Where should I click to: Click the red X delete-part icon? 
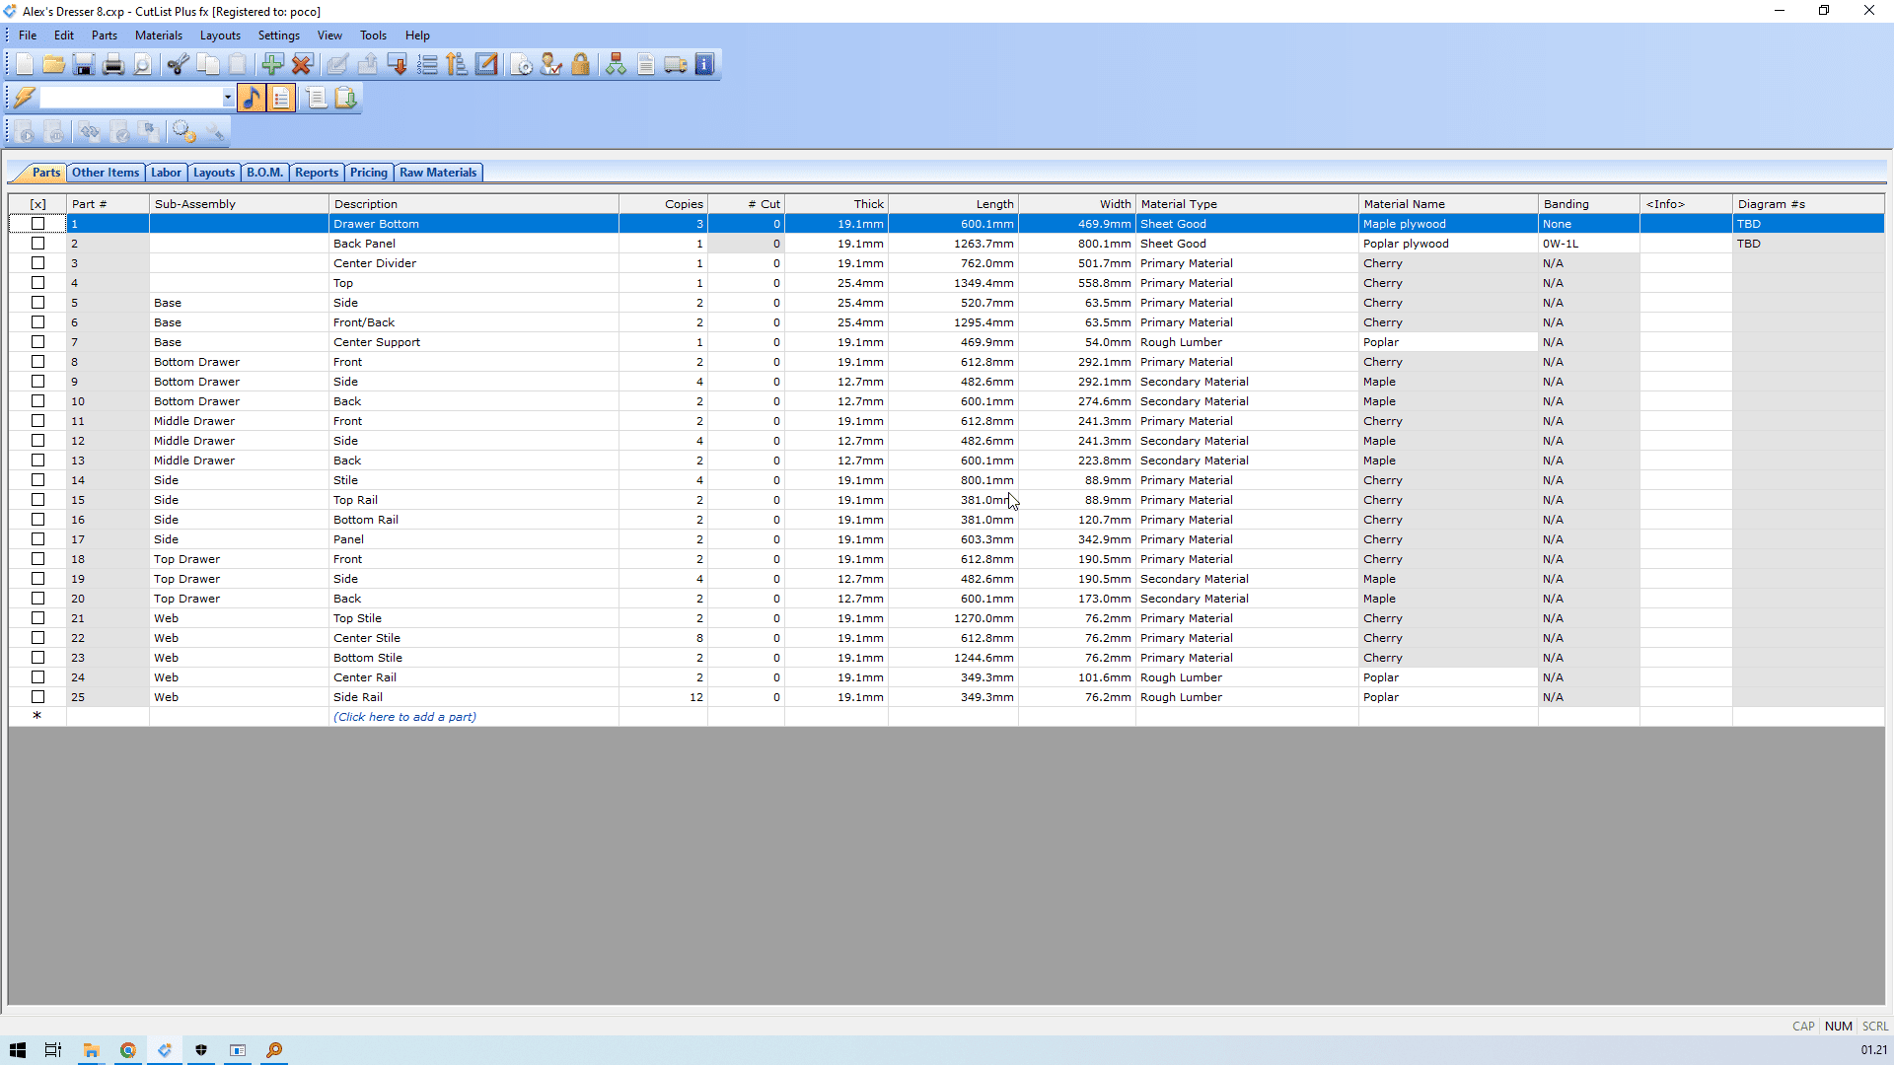point(302,65)
